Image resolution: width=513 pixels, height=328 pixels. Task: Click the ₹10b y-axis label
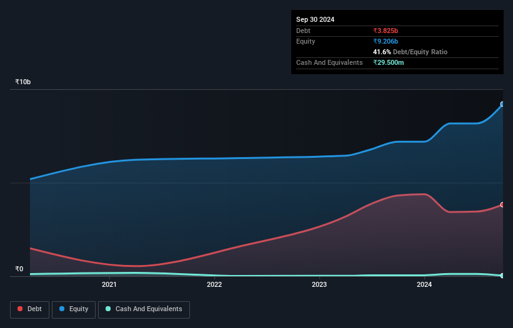click(x=23, y=82)
